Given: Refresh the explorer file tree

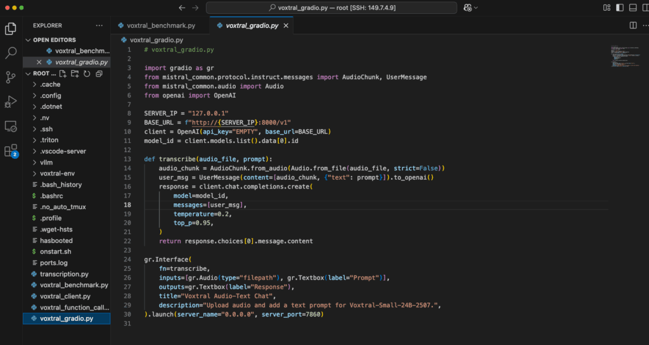Looking at the screenshot, I should pos(87,73).
